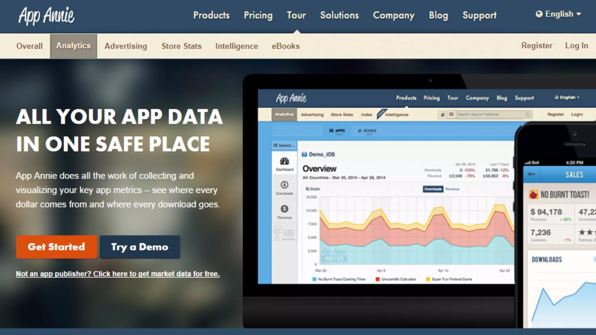Click the yellow Super Fun Pretend Game swatch

(428, 279)
